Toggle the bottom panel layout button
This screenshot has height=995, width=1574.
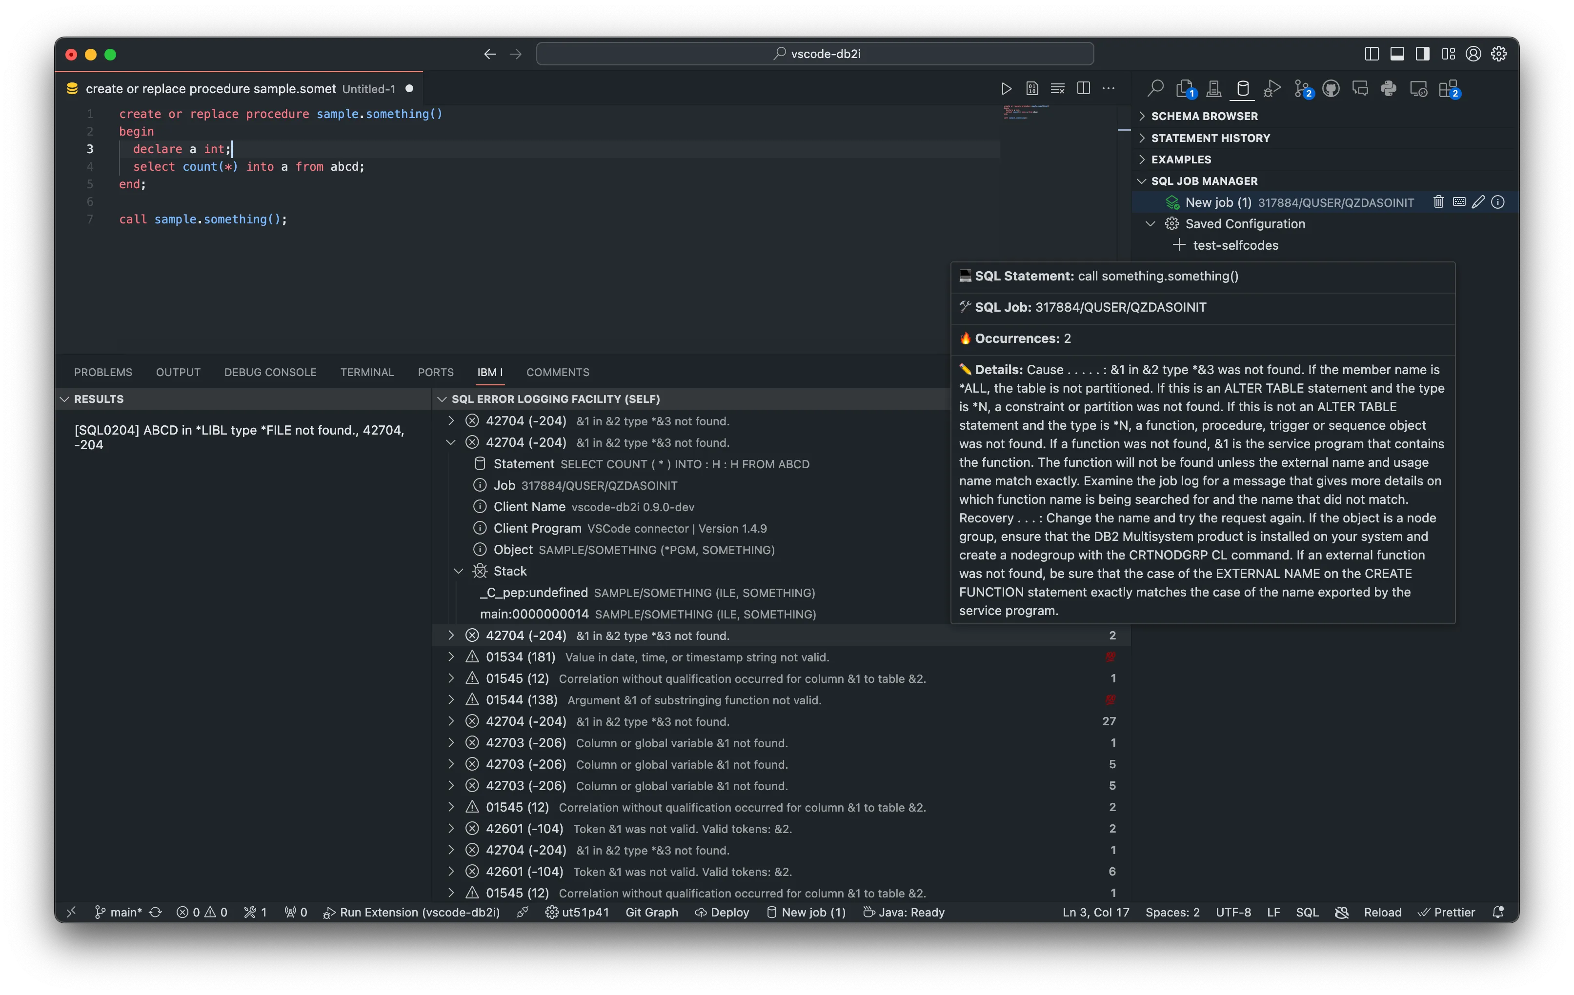coord(1397,54)
